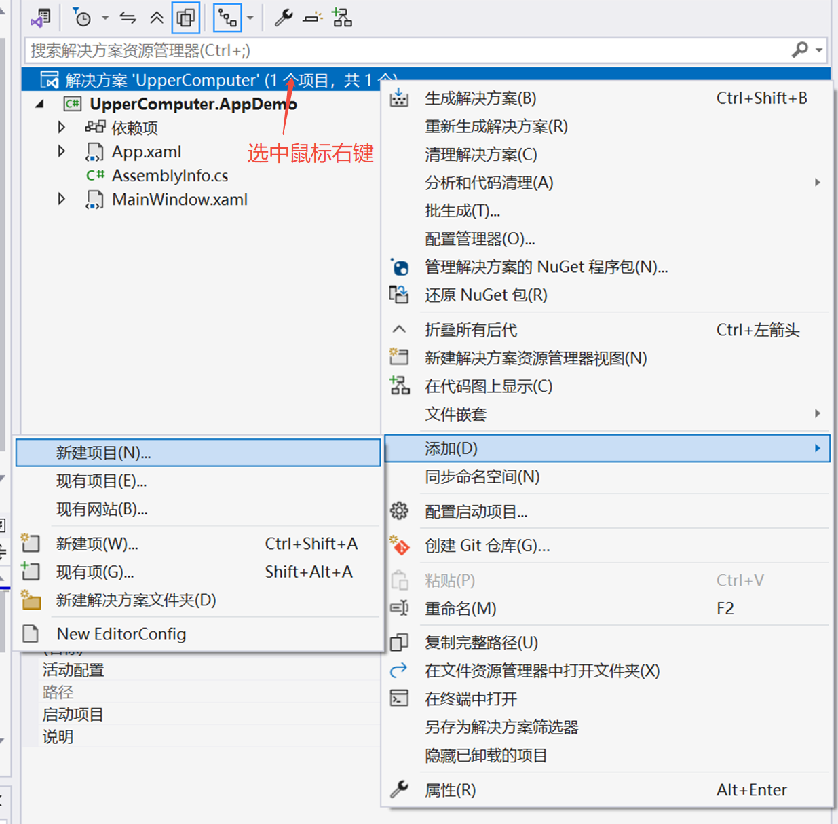The height and width of the screenshot is (824, 838).
Task: Click the gear icon for 配置启动项目
Action: click(x=399, y=511)
